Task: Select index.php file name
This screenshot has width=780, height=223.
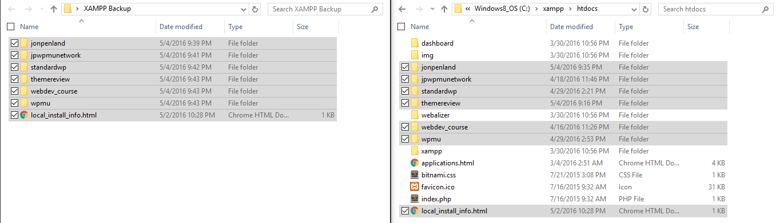Action: [437, 199]
